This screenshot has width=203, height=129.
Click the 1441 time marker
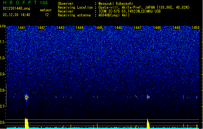point(22,28)
